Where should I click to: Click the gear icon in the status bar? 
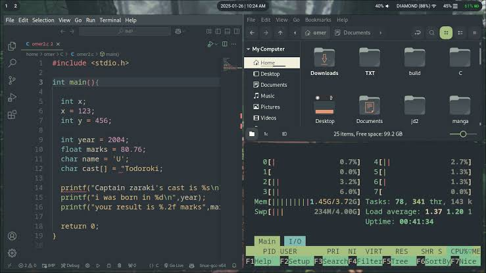point(87,266)
